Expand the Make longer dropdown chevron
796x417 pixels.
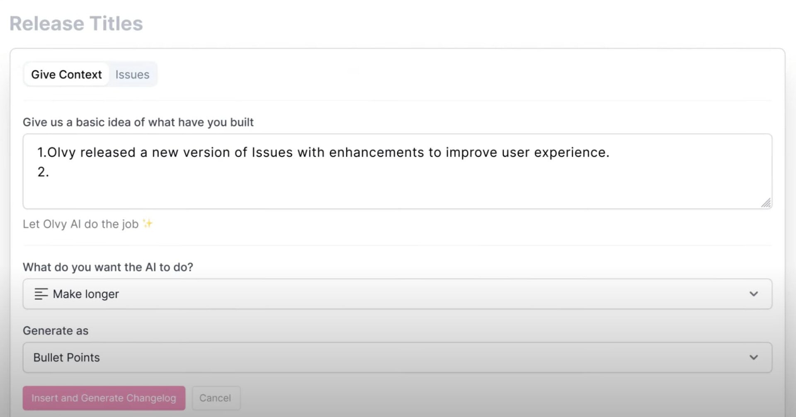(754, 294)
